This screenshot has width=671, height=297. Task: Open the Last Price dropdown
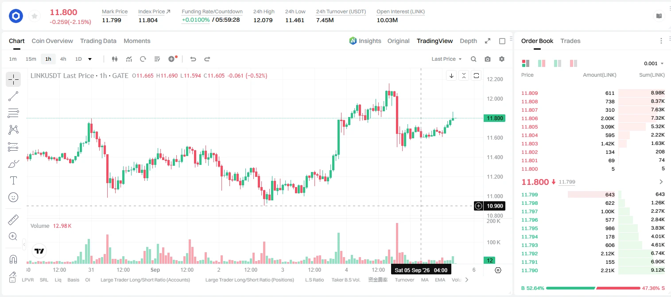(446, 59)
